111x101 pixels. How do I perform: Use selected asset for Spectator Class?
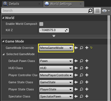click(x=76, y=96)
